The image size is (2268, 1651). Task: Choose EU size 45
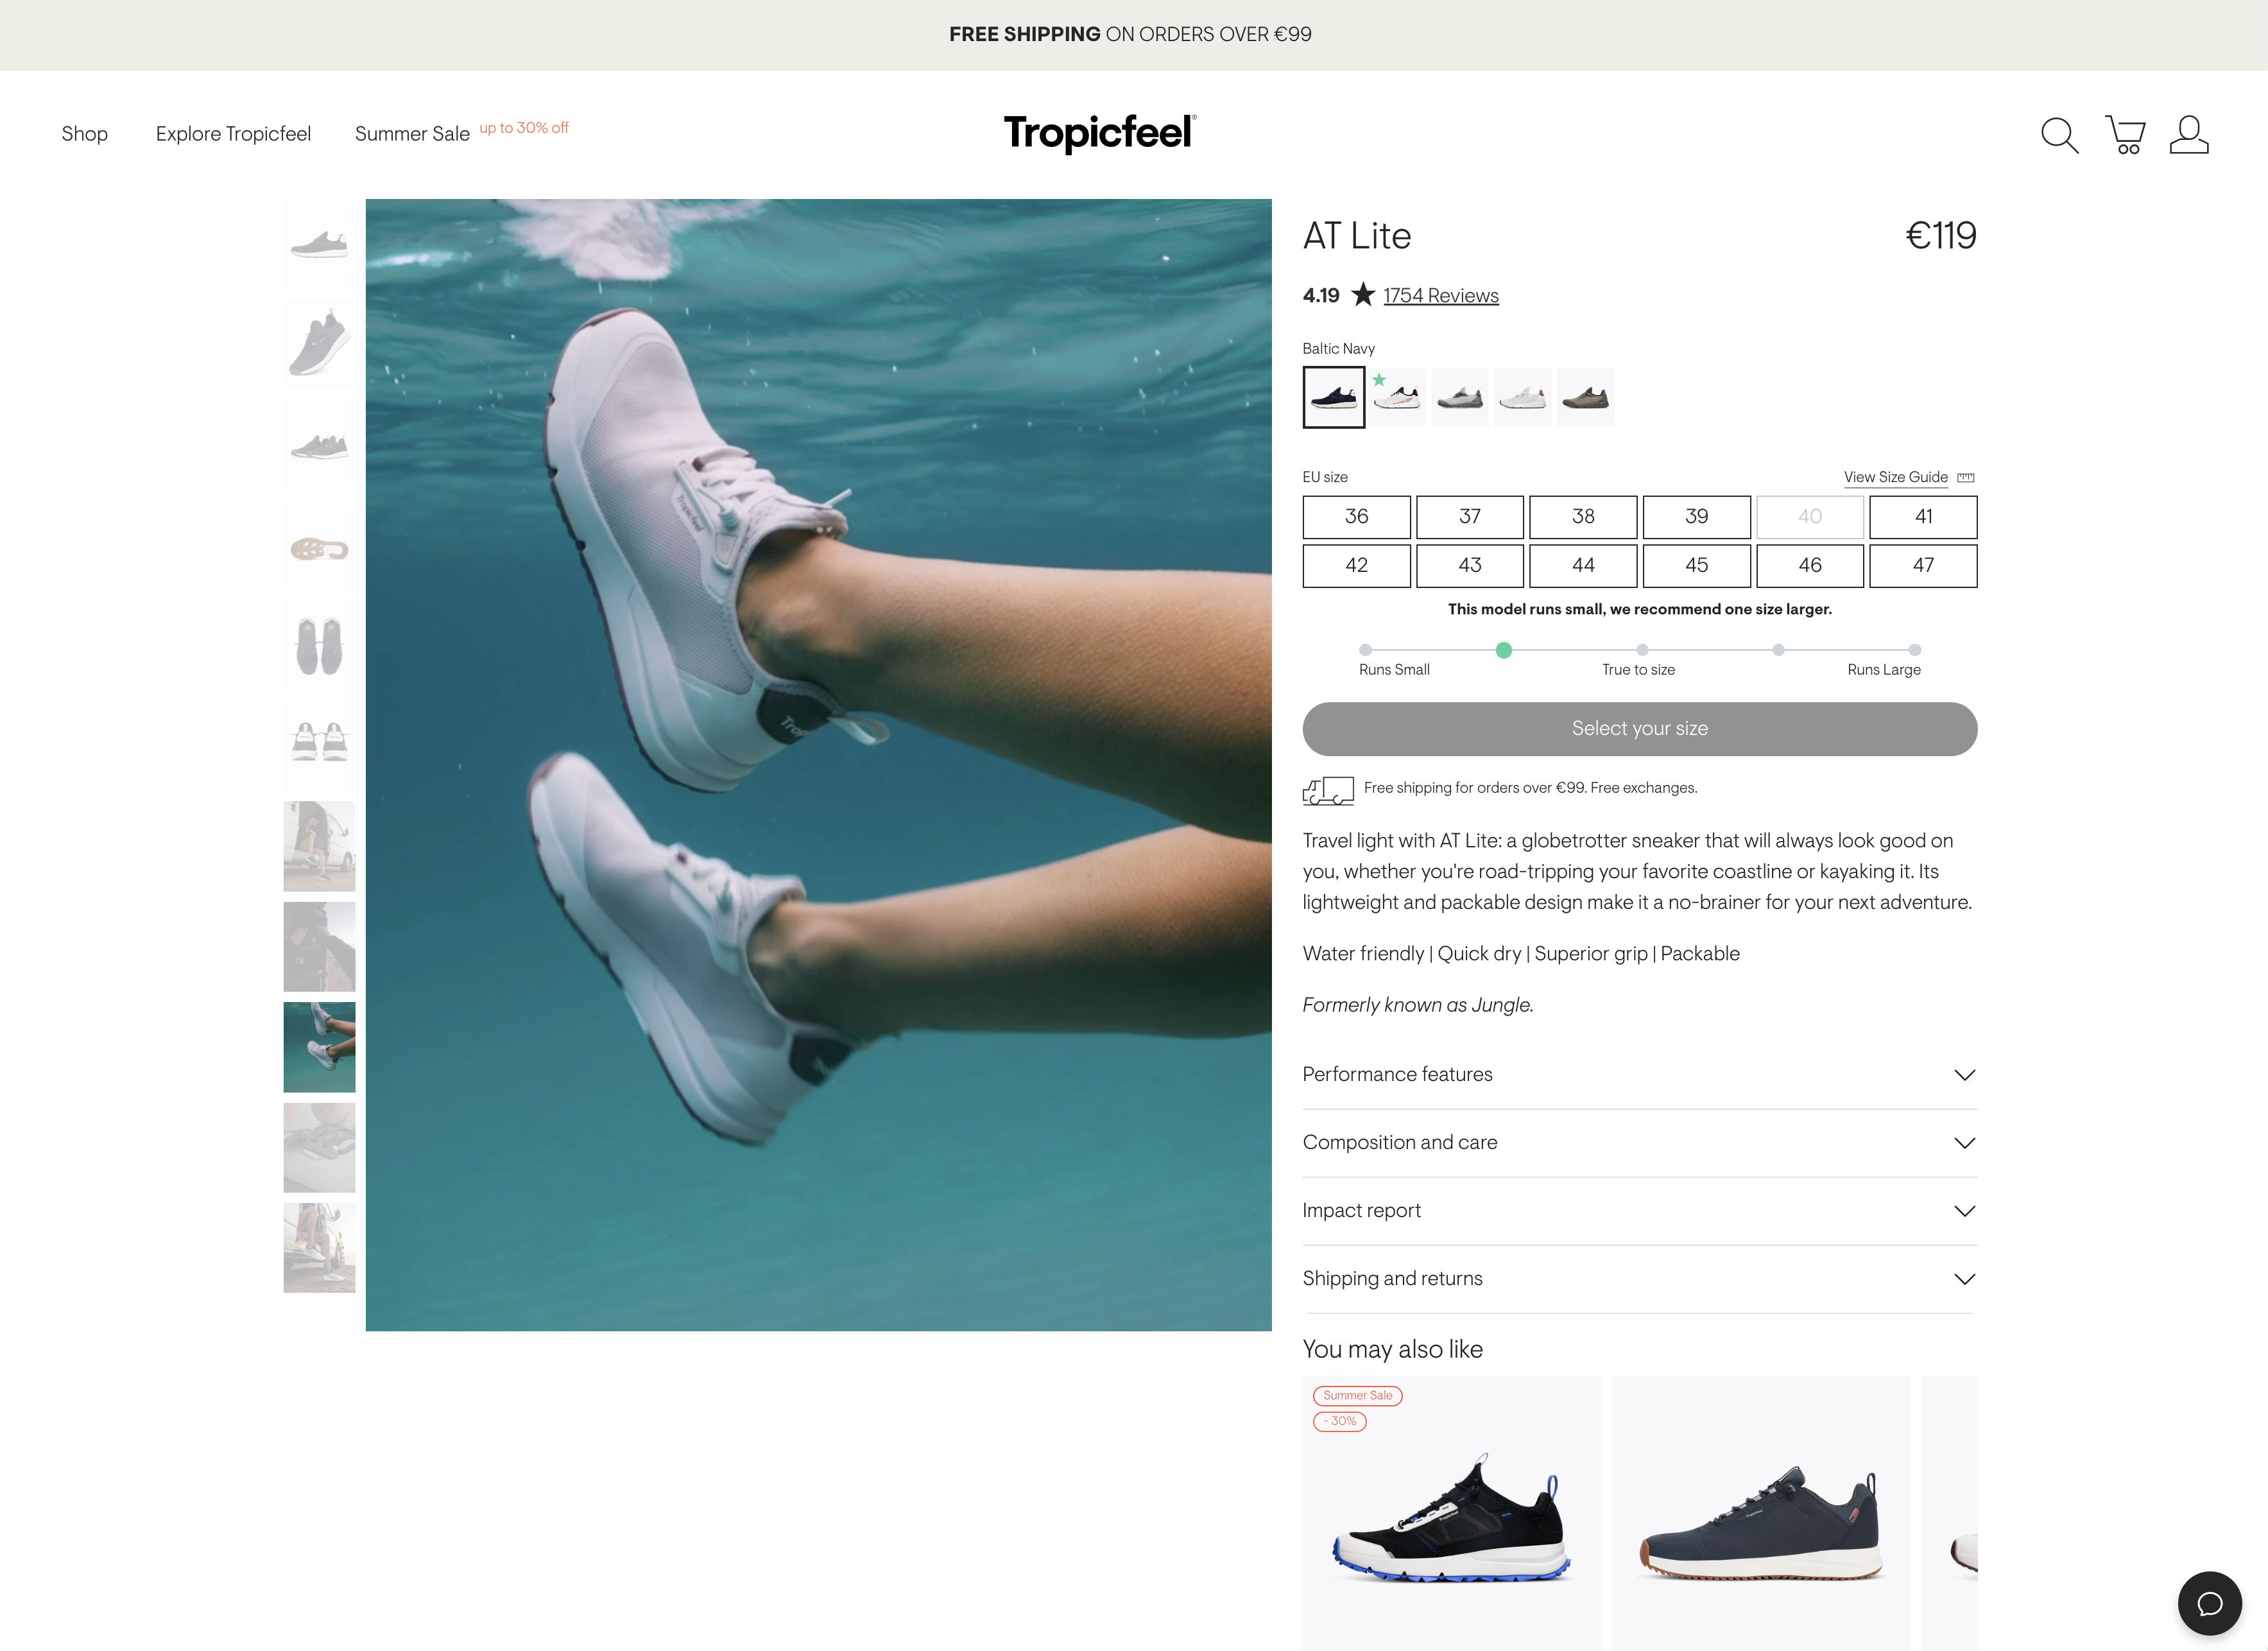point(1696,565)
